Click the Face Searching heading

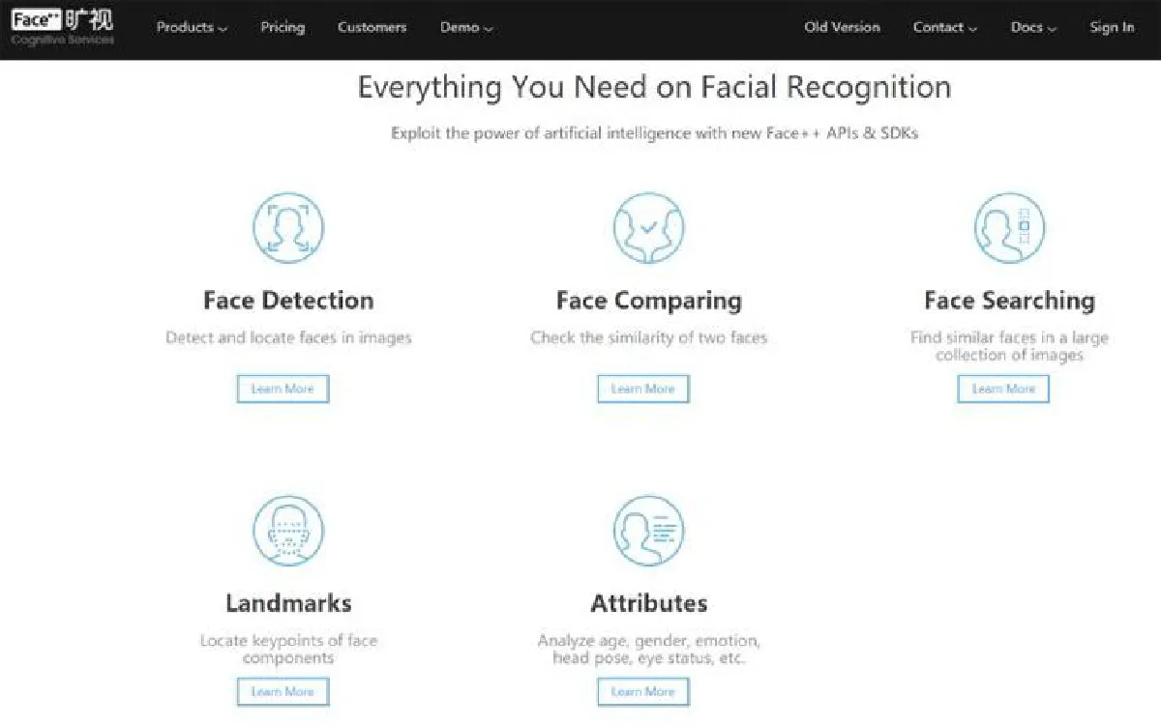pyautogui.click(x=1009, y=301)
